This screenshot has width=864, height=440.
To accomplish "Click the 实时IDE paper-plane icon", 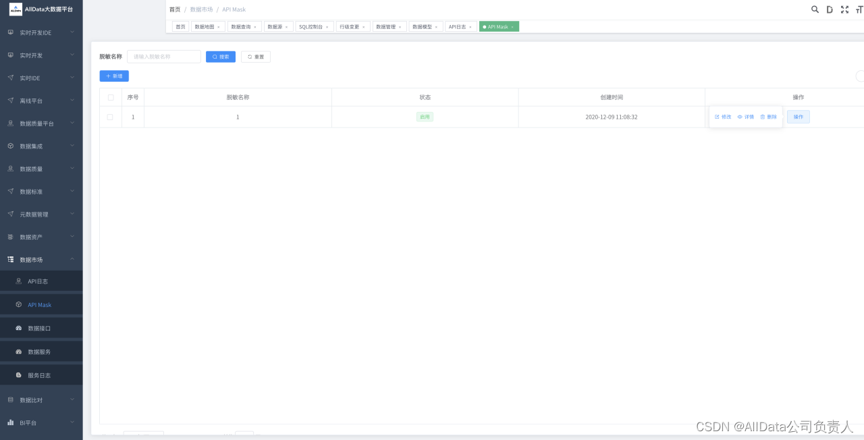I will [x=11, y=78].
